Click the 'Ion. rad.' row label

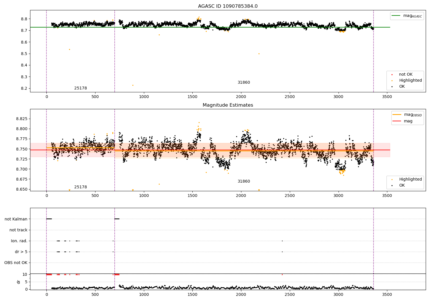click(x=19, y=241)
